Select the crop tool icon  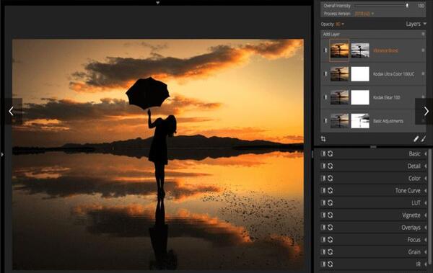coord(323,139)
